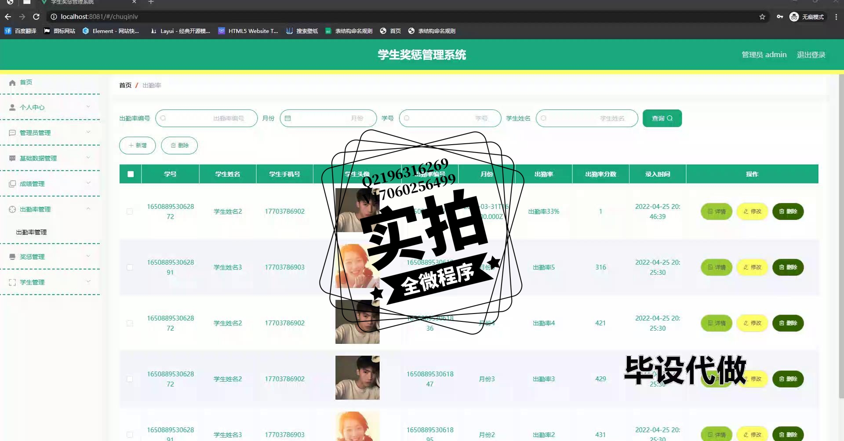Expand 成绩管理 menu chevron
Image resolution: width=844 pixels, height=441 pixels.
point(88,183)
